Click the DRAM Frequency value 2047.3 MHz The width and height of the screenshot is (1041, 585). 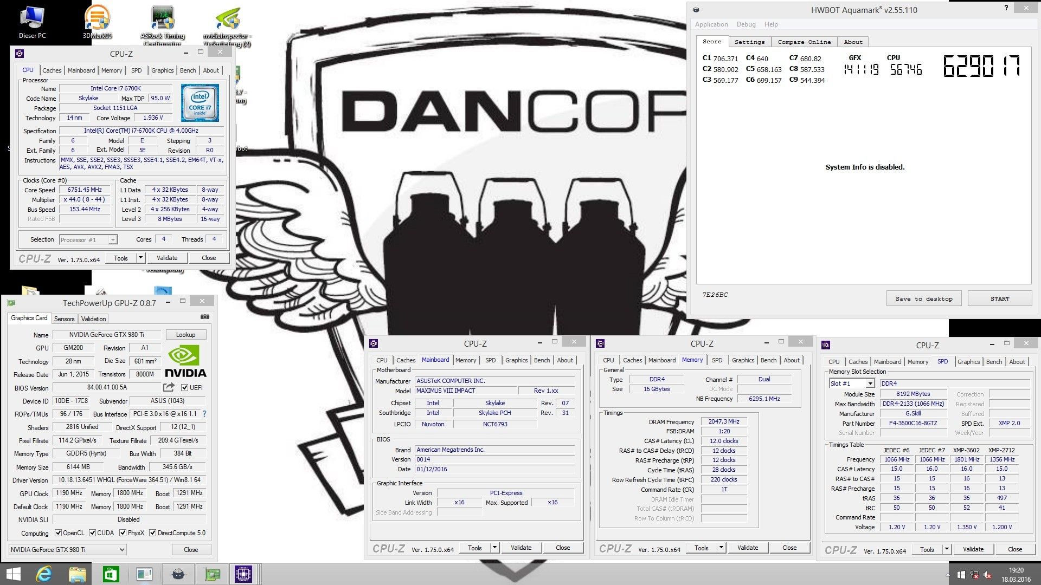pyautogui.click(x=724, y=421)
